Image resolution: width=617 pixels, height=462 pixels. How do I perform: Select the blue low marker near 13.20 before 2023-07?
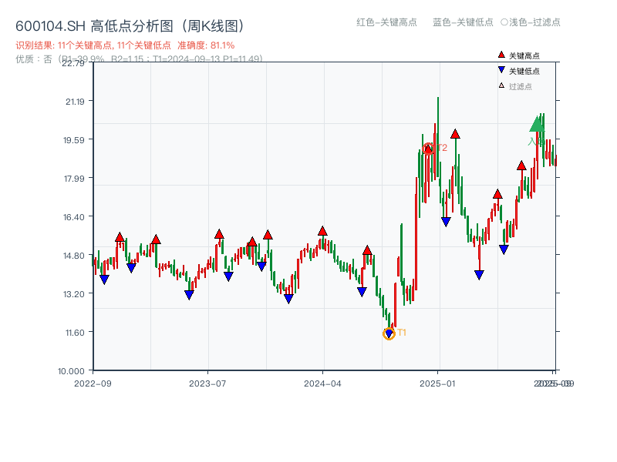click(189, 295)
